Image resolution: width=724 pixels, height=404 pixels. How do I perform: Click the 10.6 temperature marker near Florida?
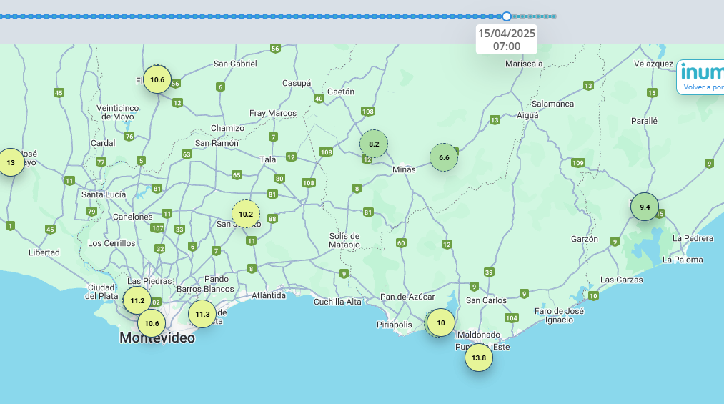[157, 79]
